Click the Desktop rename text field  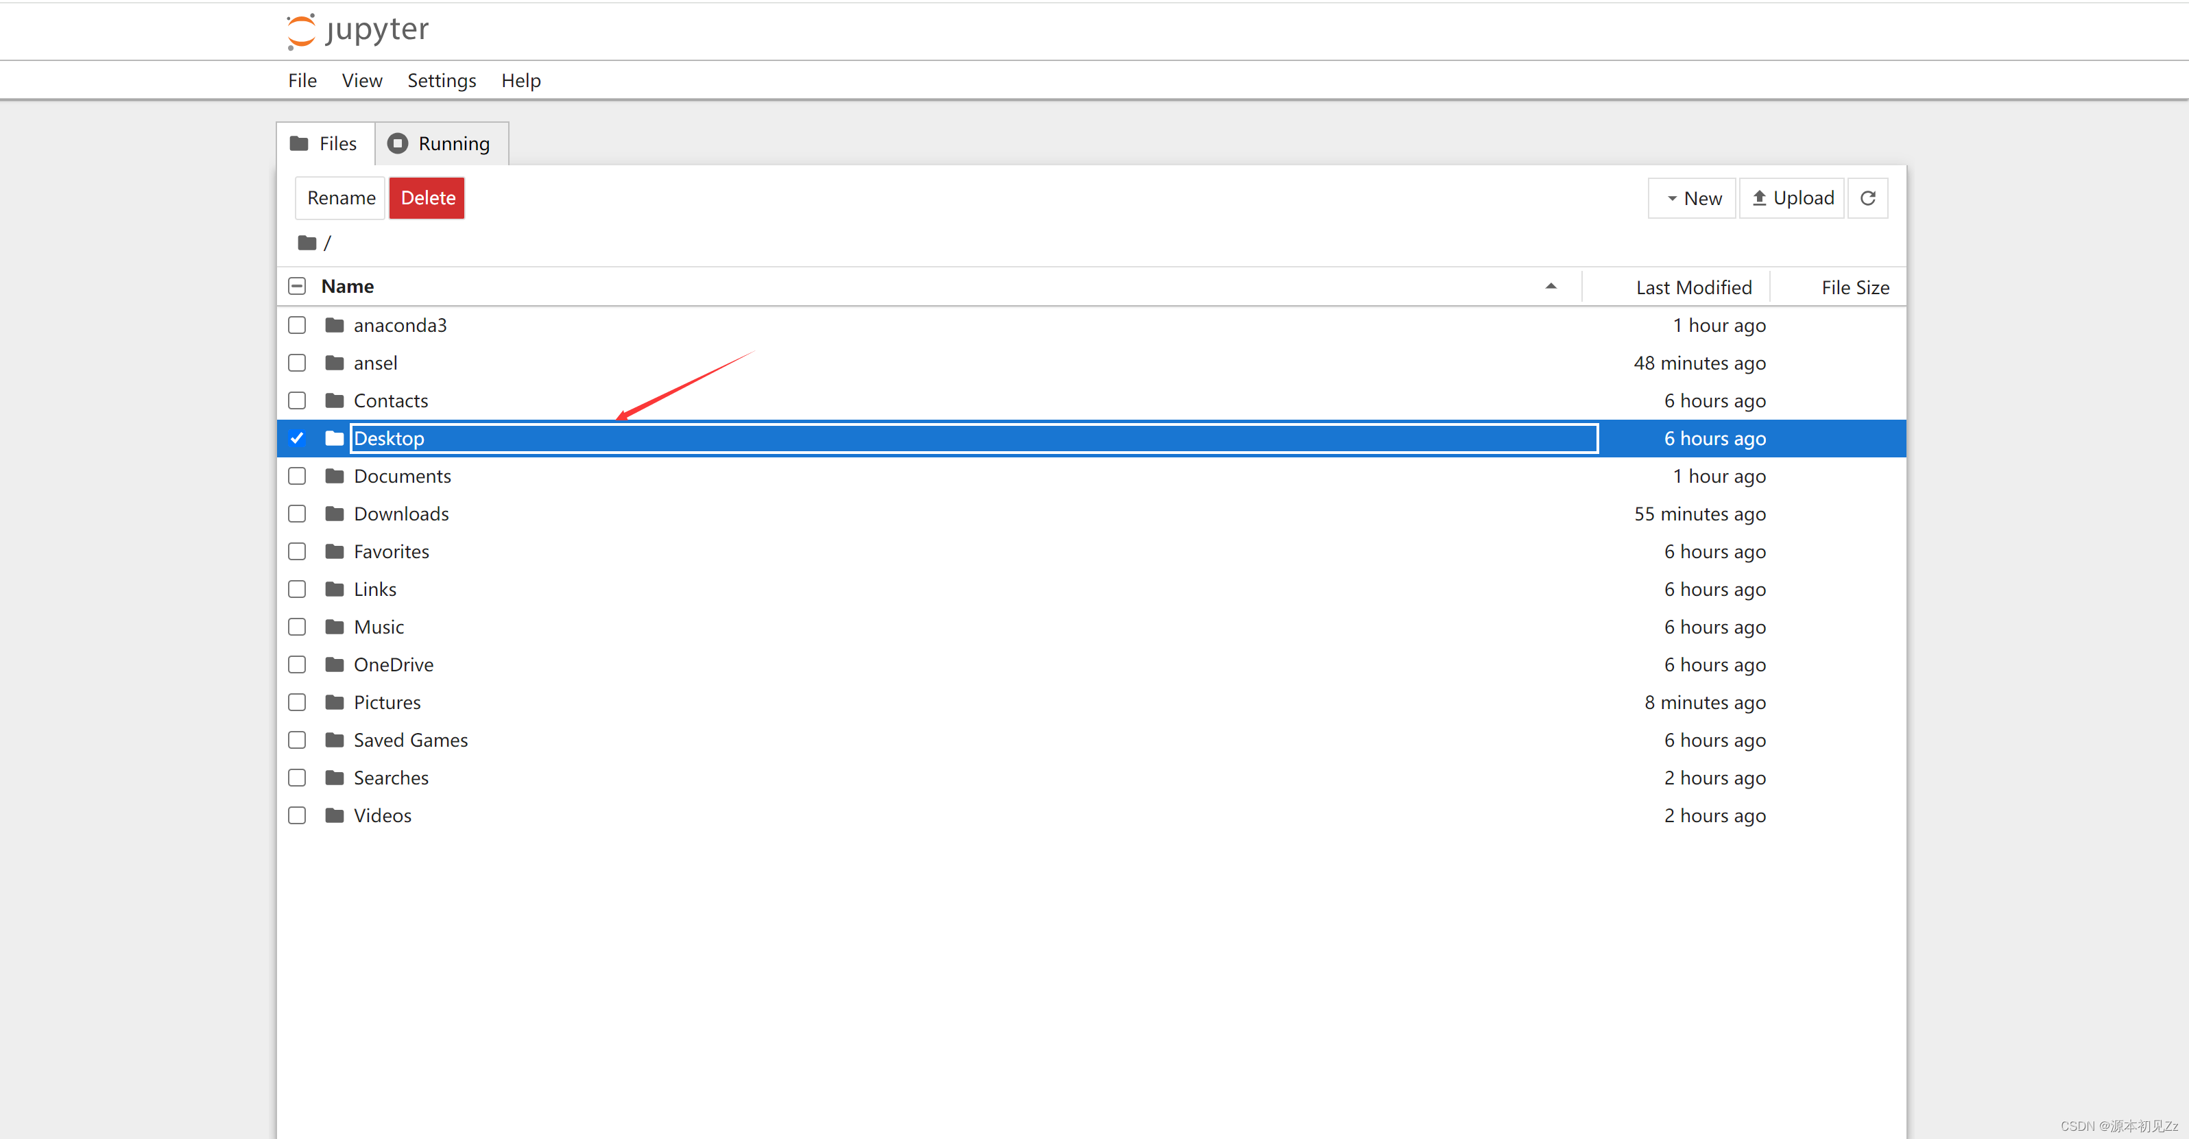[x=973, y=439]
